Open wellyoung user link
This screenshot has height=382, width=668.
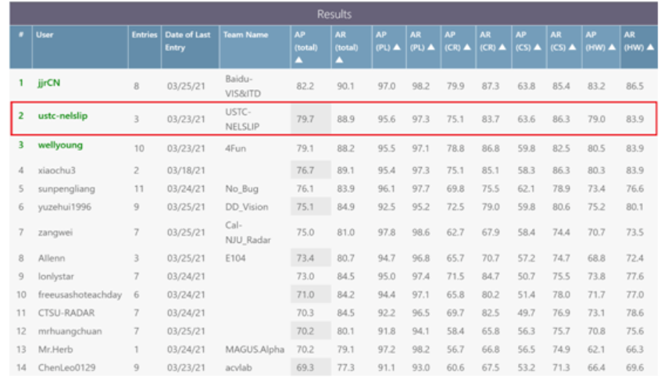click(60, 145)
